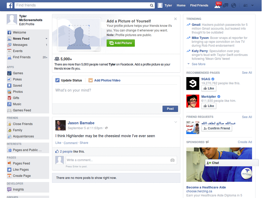Click the Markiplier page thumbnail
Image resolution: width=265 pixels, height=198 pixels.
click(x=193, y=101)
